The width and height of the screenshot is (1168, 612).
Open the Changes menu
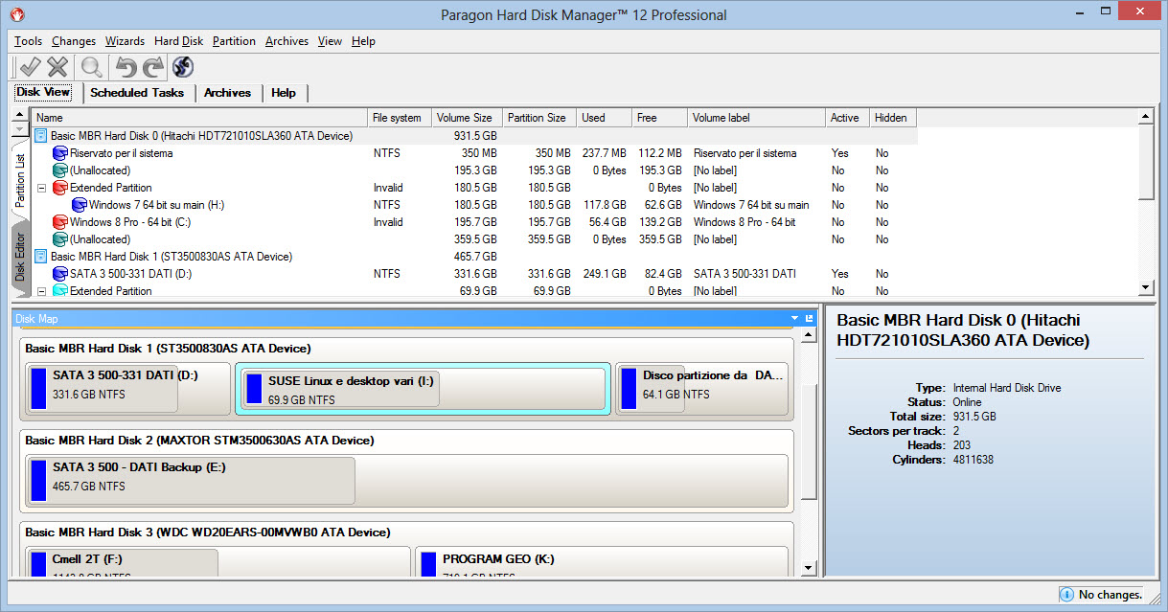(74, 41)
